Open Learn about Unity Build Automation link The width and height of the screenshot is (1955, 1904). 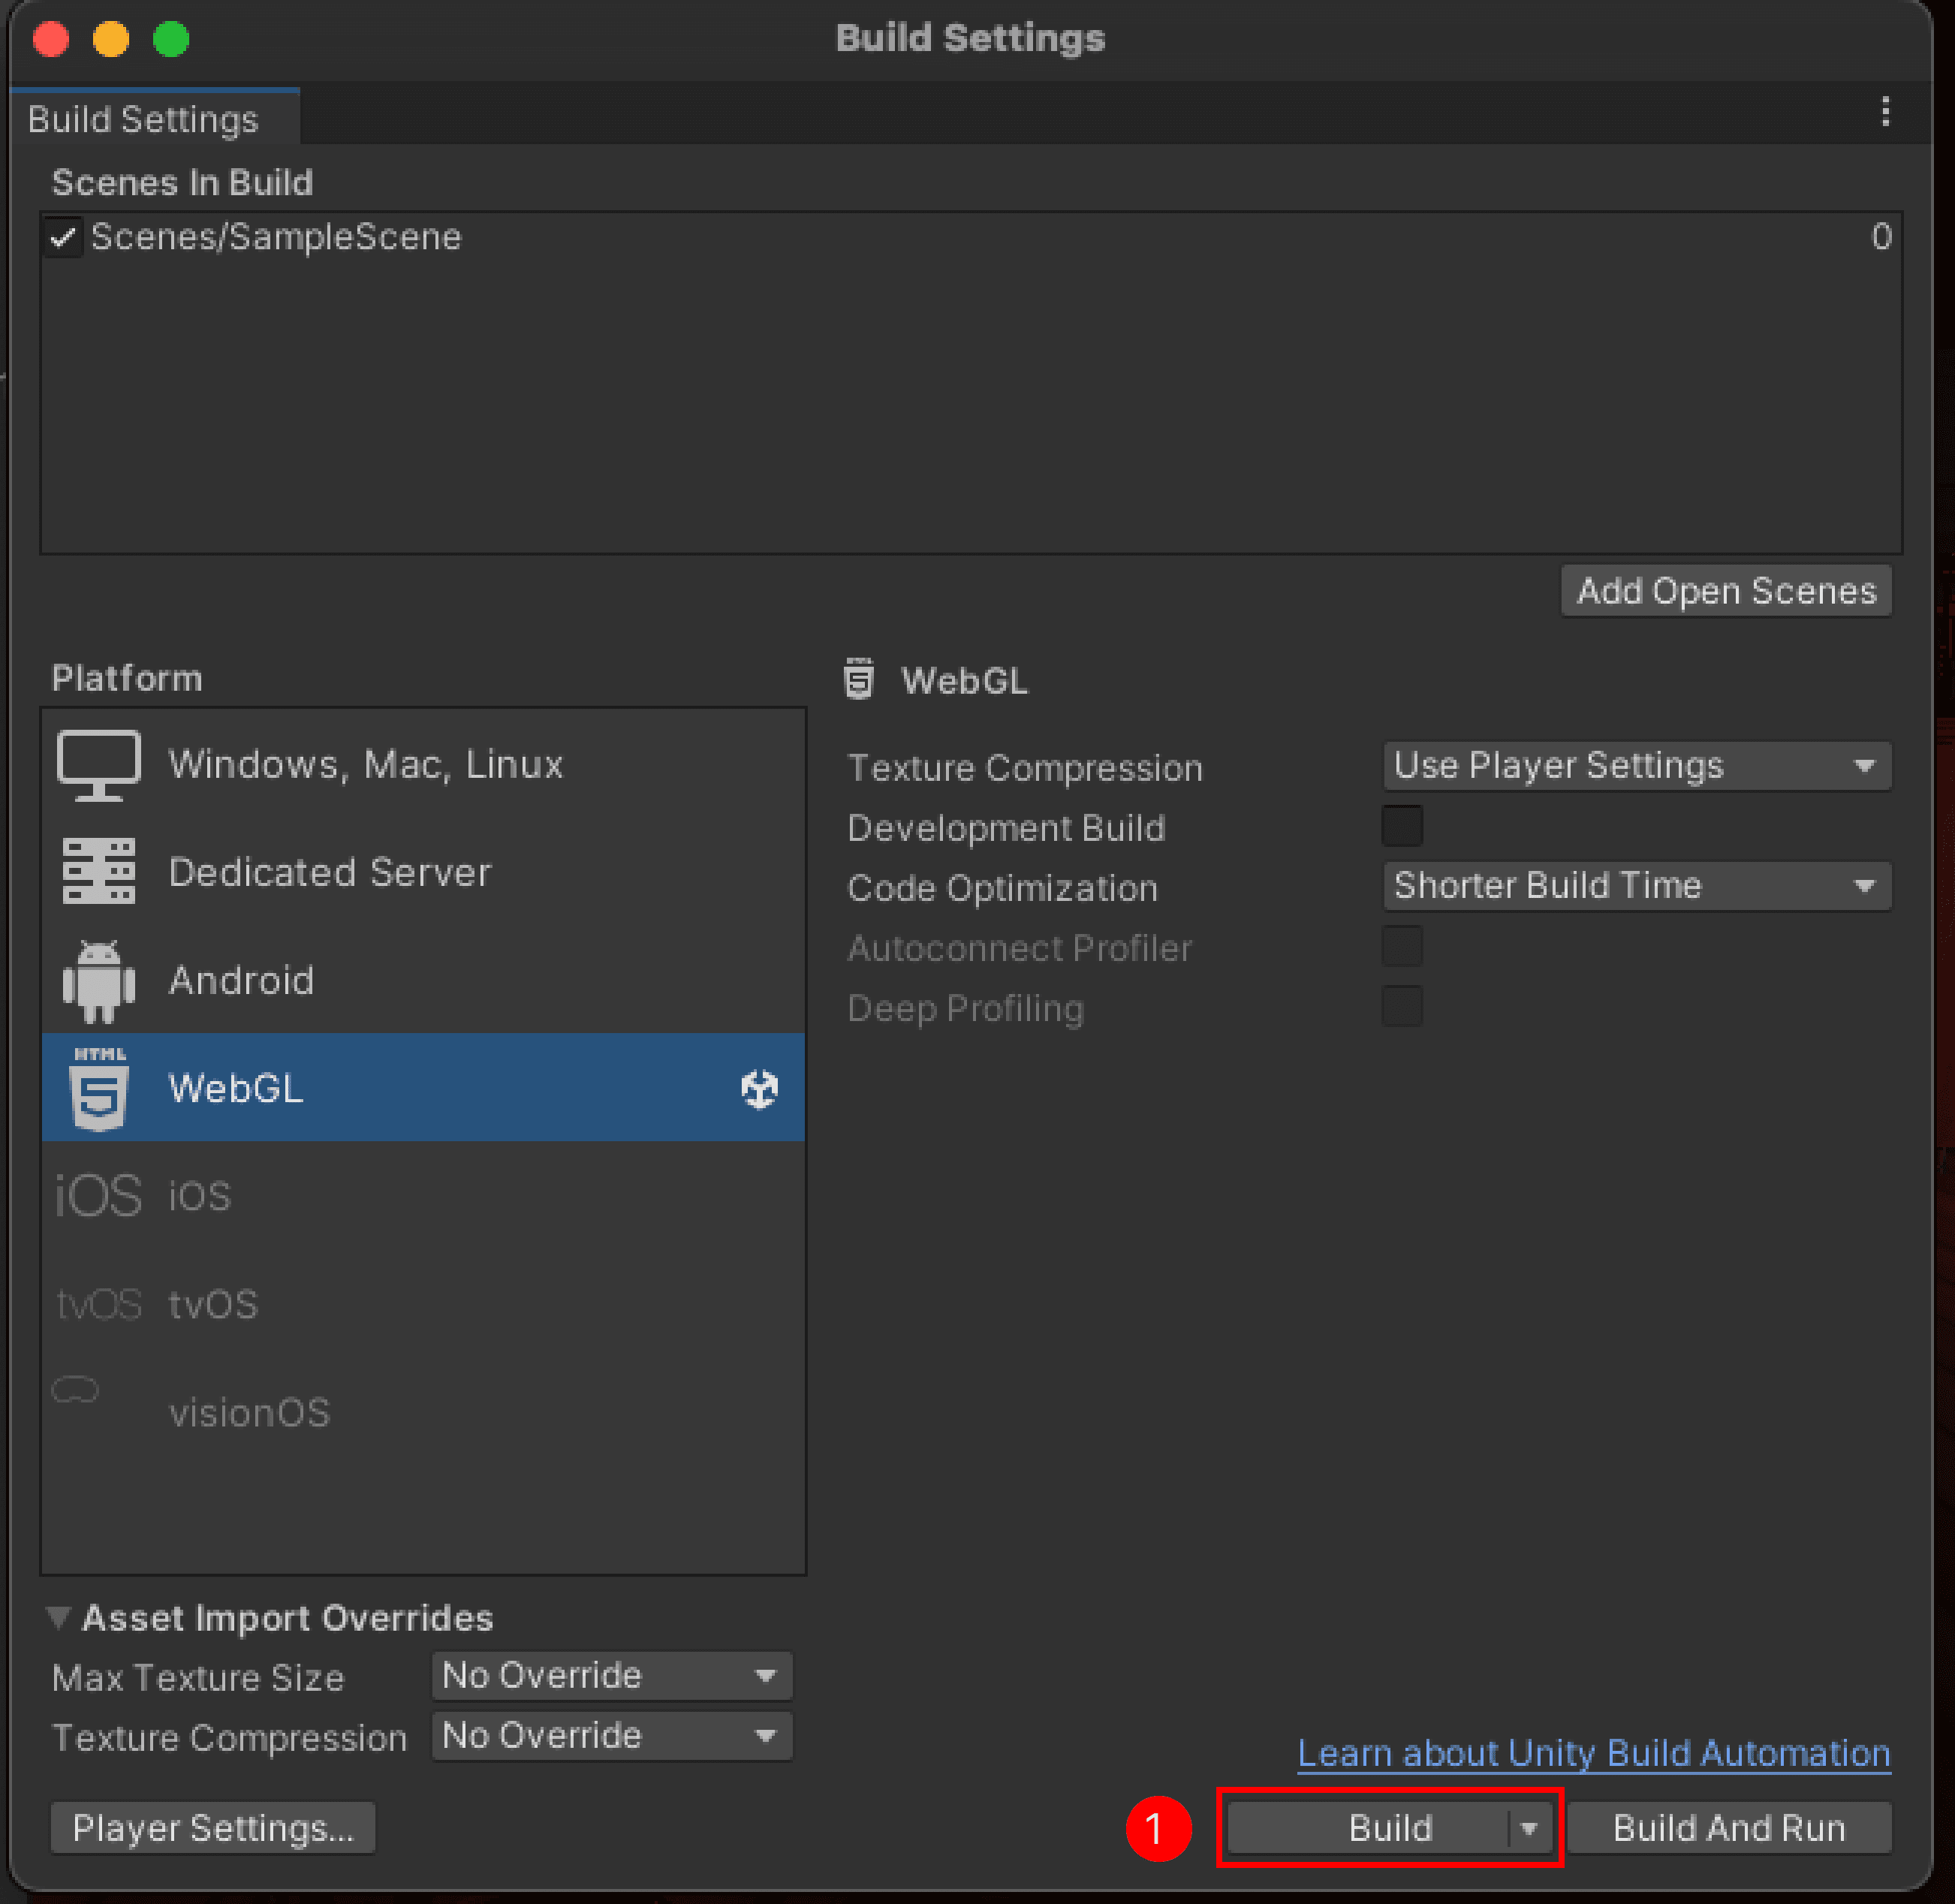pos(1592,1753)
